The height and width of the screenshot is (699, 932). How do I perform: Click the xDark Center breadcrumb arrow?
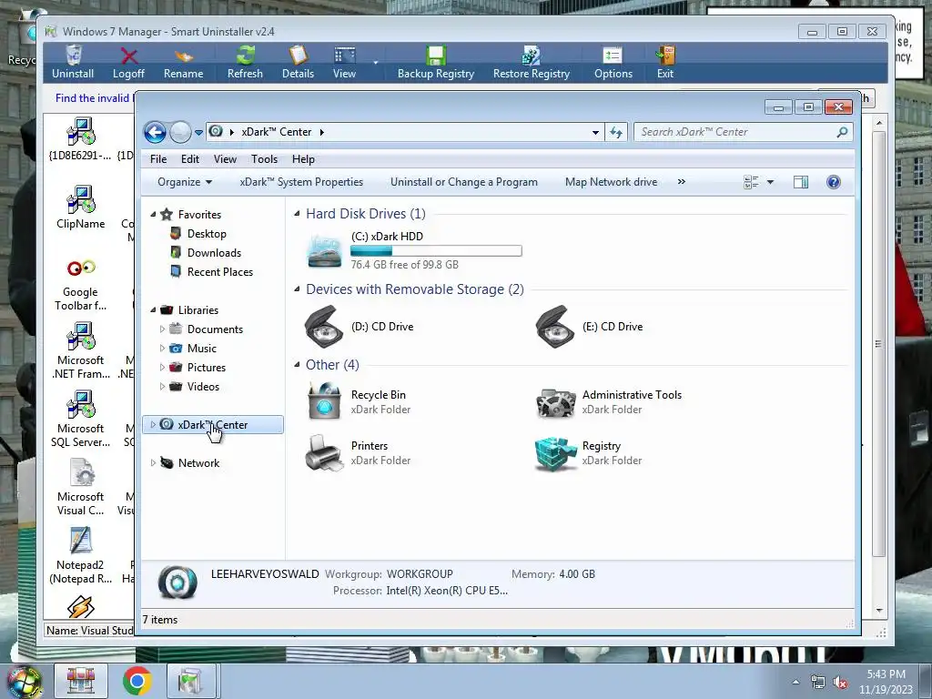coord(321,132)
